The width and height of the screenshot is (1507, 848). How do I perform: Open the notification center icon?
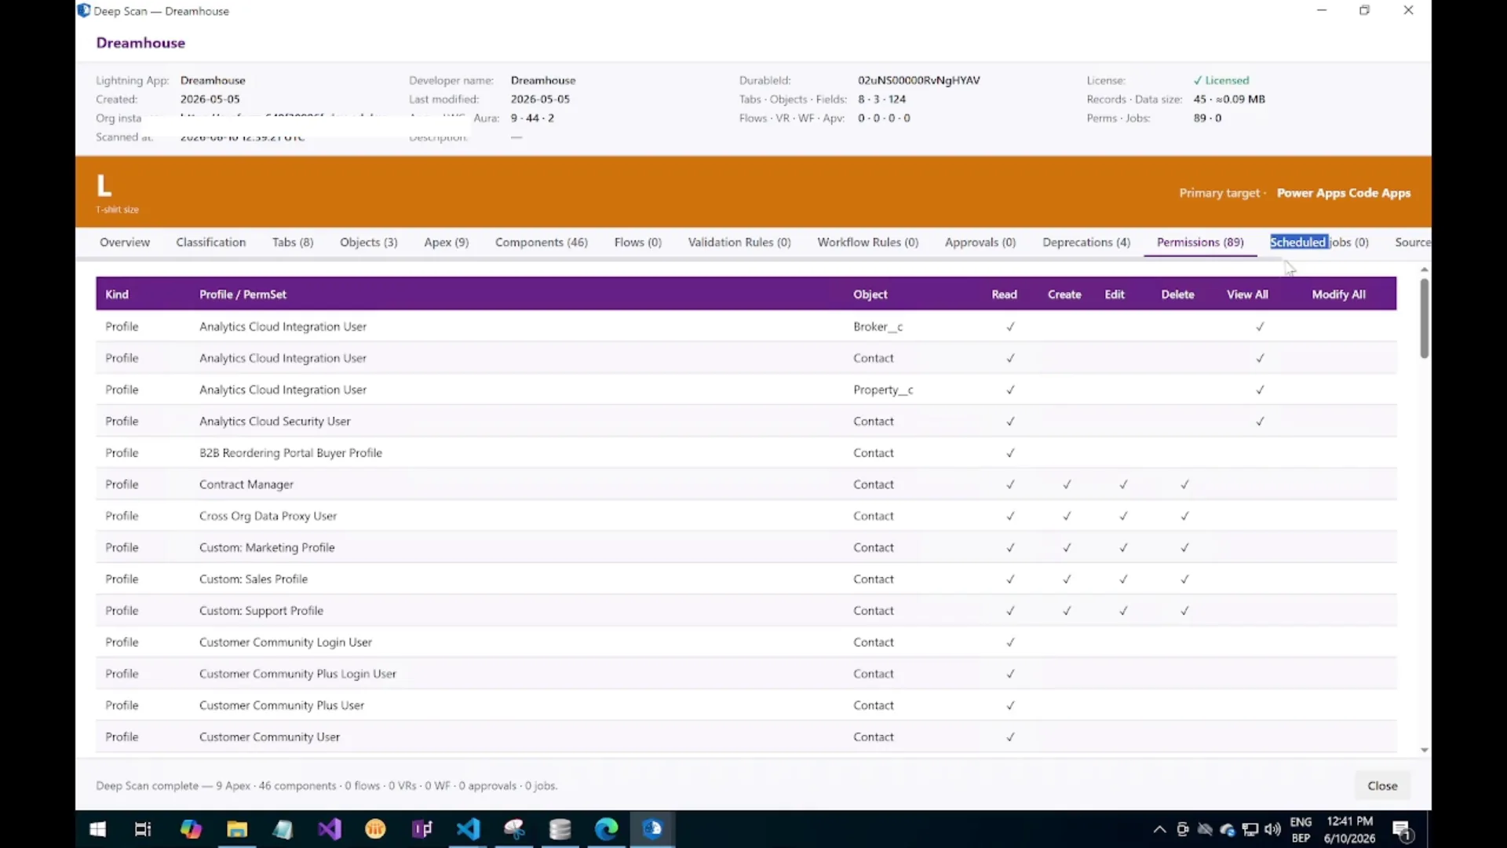point(1403,830)
